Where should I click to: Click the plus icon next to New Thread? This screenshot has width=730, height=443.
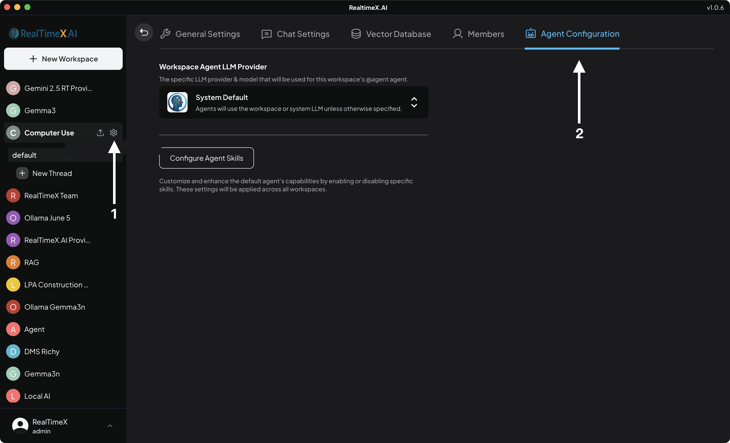(22, 173)
